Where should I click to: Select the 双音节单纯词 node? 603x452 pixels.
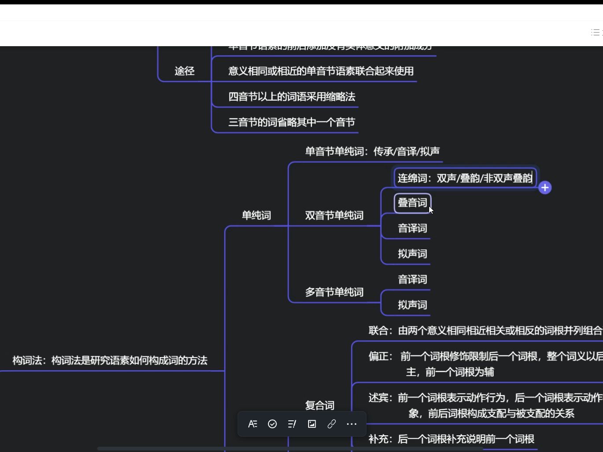click(335, 215)
